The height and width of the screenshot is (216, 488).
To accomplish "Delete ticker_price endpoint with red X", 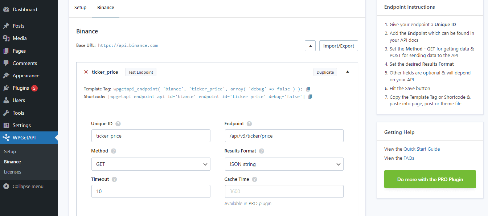I will (86, 72).
